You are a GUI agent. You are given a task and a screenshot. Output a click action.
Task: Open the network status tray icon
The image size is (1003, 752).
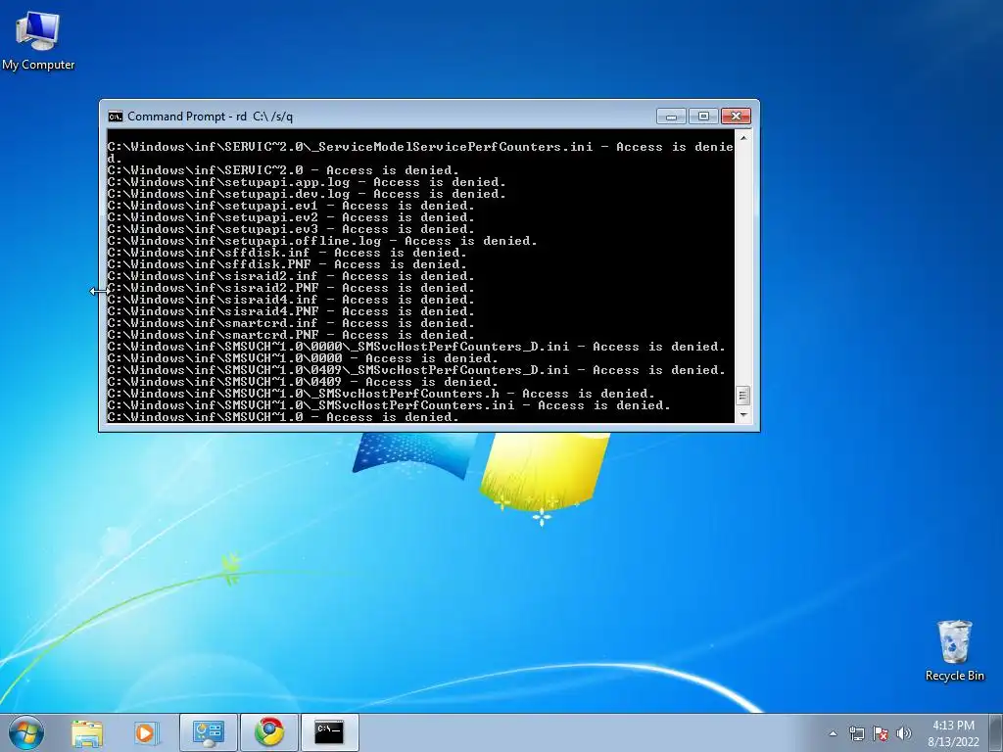click(x=856, y=733)
